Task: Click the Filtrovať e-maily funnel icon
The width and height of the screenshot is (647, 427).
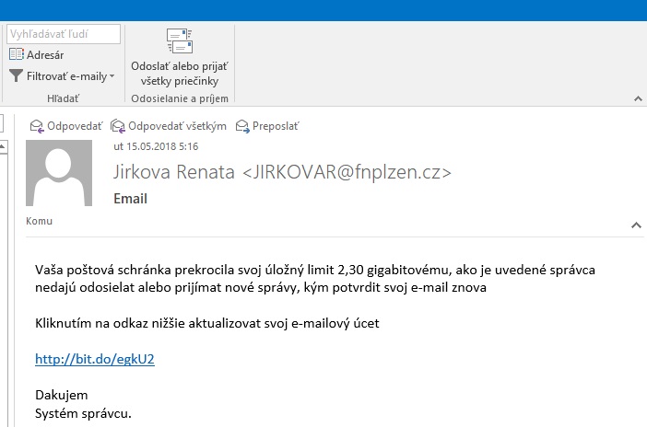Action: 16,75
